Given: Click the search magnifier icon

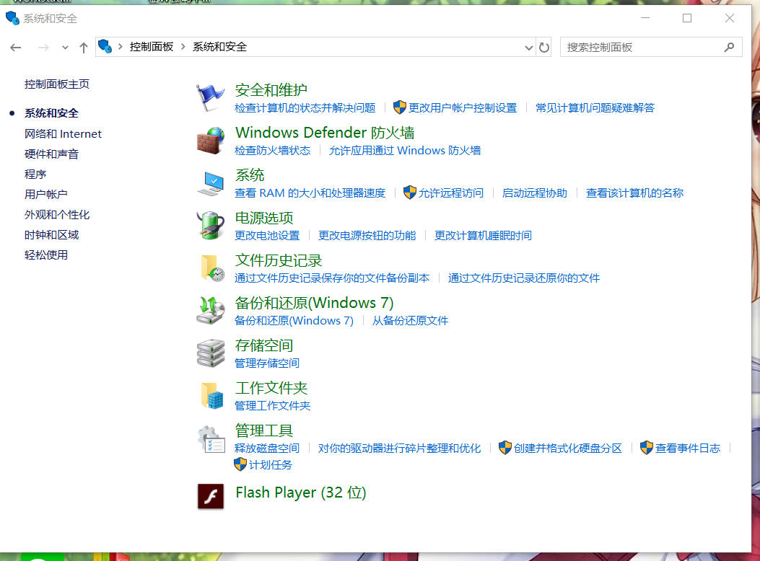Looking at the screenshot, I should pyautogui.click(x=729, y=47).
